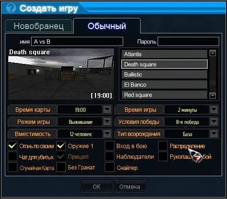Open the Условия победы dropdown
227x199 pixels.
(214, 122)
